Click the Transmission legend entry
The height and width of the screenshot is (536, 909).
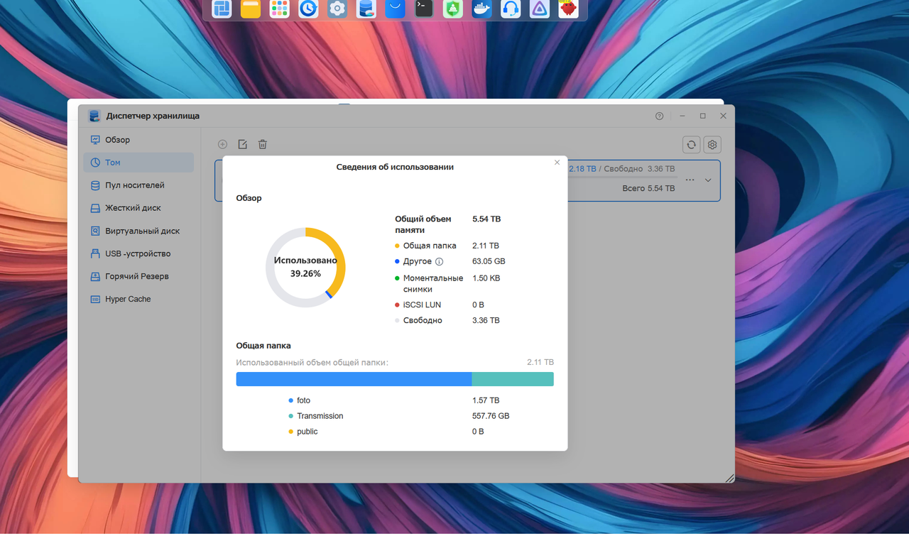pos(316,416)
